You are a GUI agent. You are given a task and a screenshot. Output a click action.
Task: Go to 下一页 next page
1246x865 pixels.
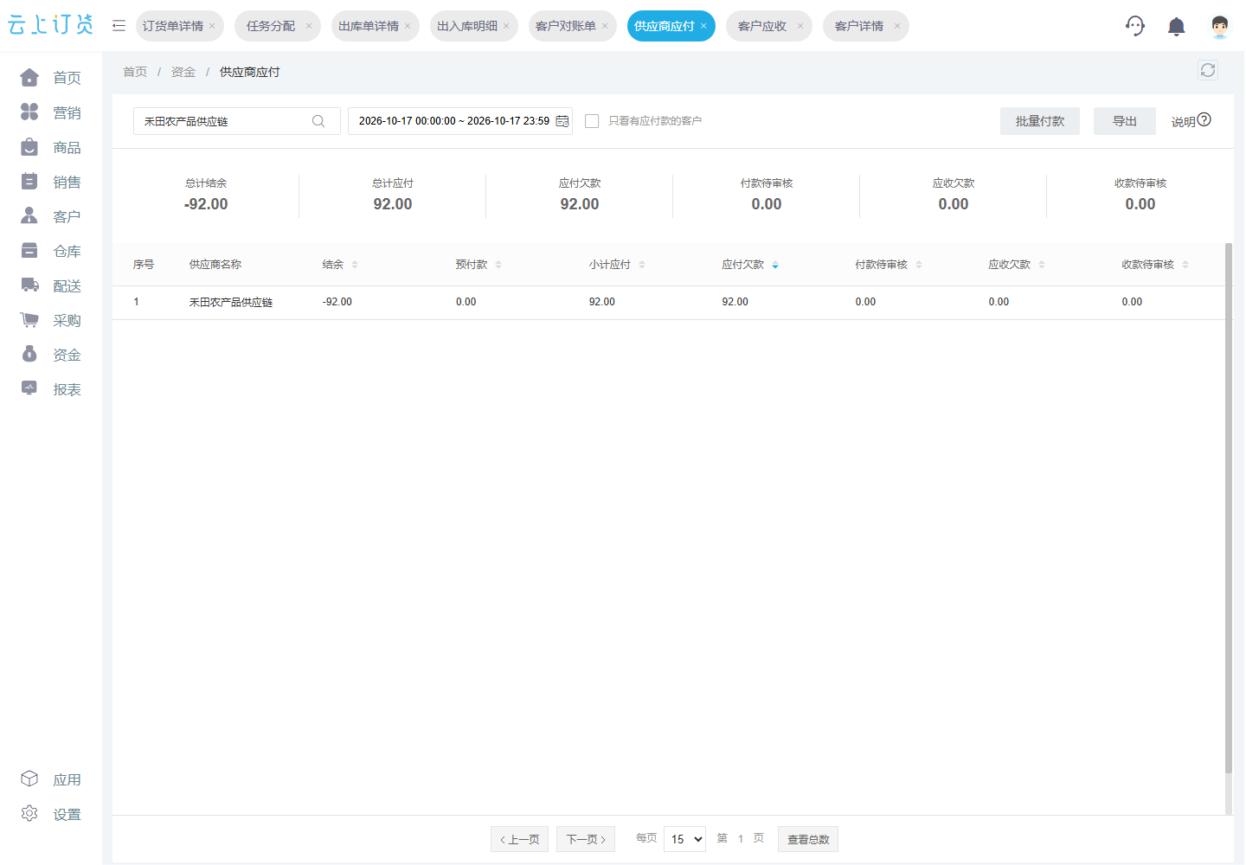[x=586, y=839]
